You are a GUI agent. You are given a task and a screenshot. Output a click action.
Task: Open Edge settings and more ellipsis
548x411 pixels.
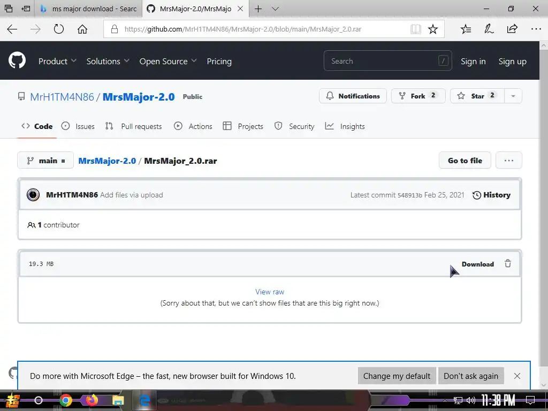point(536,29)
